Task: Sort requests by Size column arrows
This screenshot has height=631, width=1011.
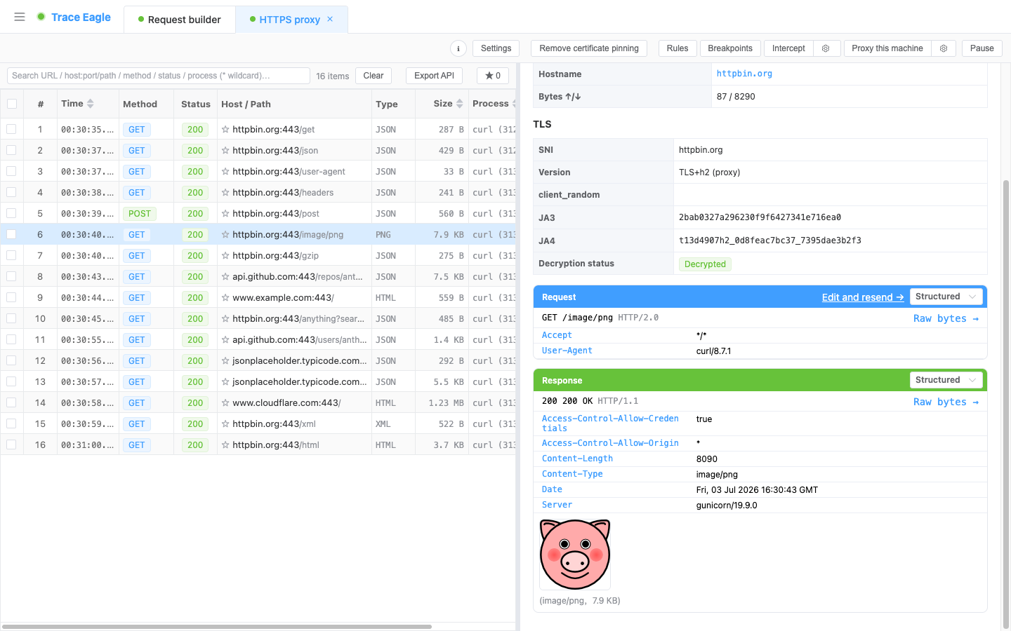Action: (x=460, y=104)
